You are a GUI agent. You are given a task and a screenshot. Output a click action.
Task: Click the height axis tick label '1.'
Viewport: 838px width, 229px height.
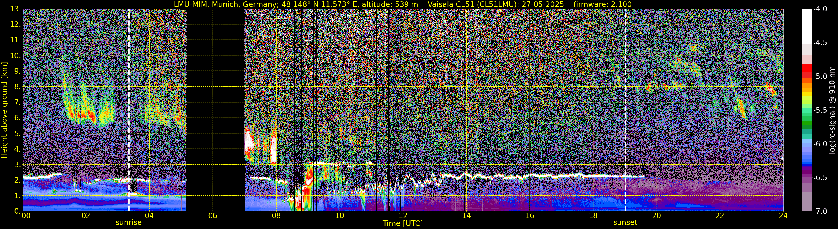click(x=18, y=196)
